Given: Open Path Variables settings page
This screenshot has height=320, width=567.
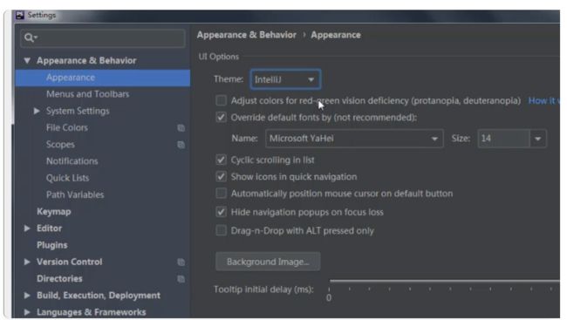Looking at the screenshot, I should click(75, 195).
